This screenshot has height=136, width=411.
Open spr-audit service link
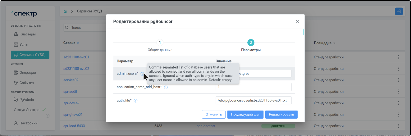coord(70,92)
